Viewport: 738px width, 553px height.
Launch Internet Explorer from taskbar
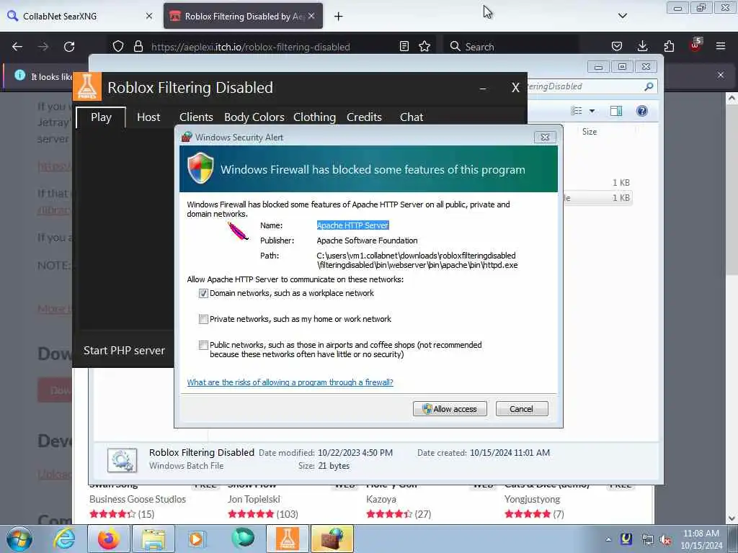tap(63, 539)
